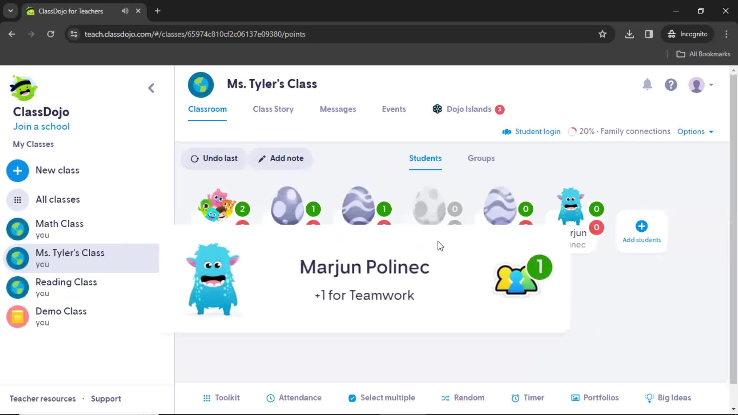Screen dimensions: 738x415
Task: Click the Dojo Islands notification badge
Action: [x=500, y=109]
